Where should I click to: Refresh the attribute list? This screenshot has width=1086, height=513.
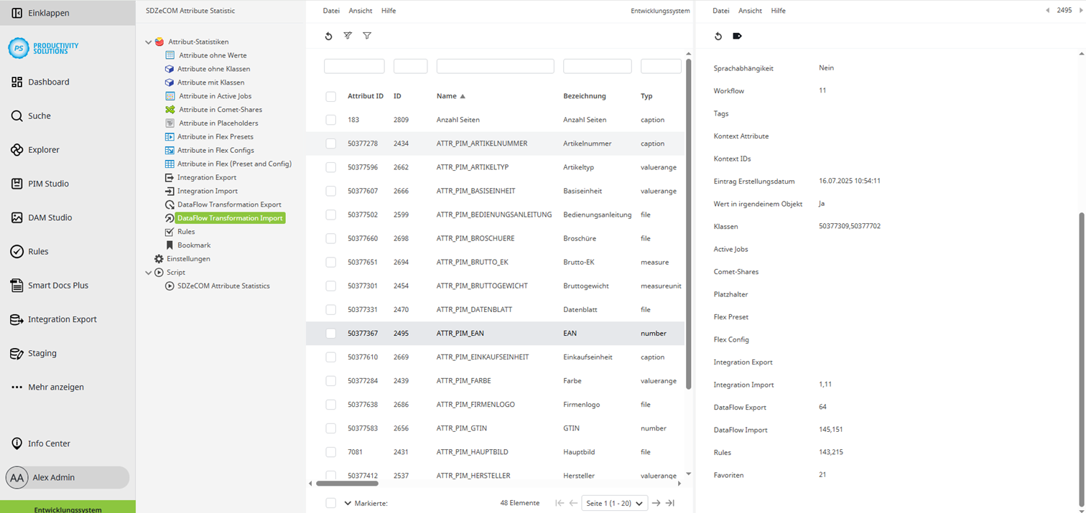[x=330, y=35]
